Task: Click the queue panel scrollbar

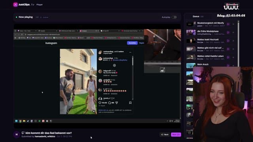Action: click(238, 43)
